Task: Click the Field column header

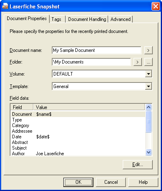Action: click(22, 107)
